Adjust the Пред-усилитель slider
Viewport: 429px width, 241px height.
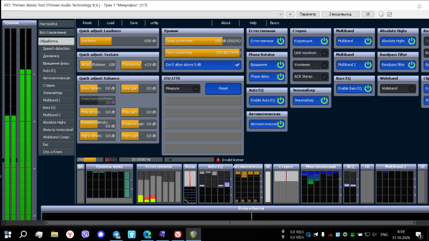coord(203,41)
